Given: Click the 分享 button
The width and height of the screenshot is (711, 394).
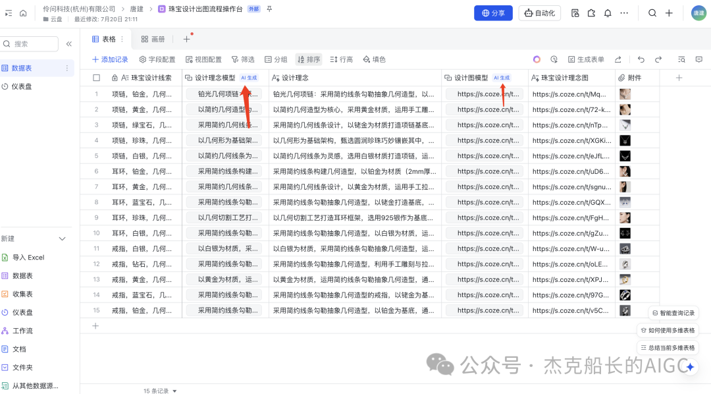Looking at the screenshot, I should (493, 13).
